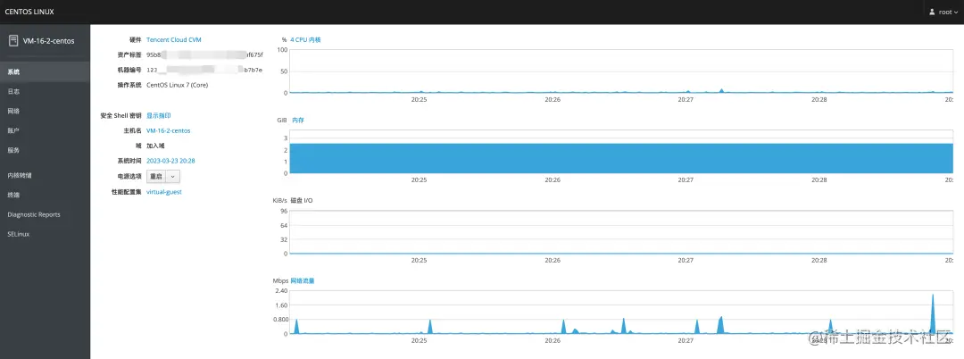Open the root user dropdown menu

pyautogui.click(x=943, y=12)
